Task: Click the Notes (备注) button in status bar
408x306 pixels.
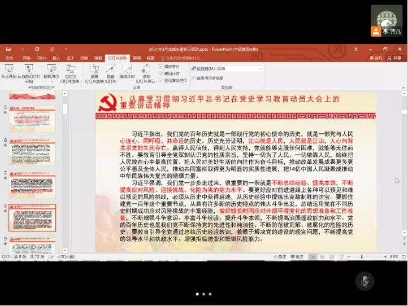Action: [281, 257]
